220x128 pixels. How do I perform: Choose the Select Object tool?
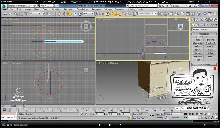tap(43, 14)
